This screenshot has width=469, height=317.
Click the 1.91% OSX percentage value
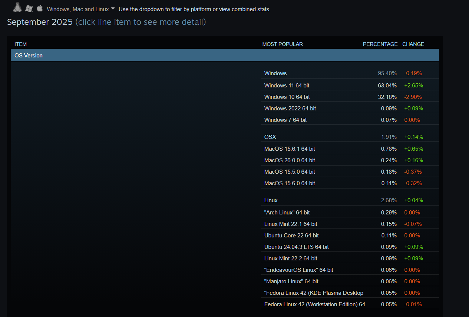[x=389, y=137]
